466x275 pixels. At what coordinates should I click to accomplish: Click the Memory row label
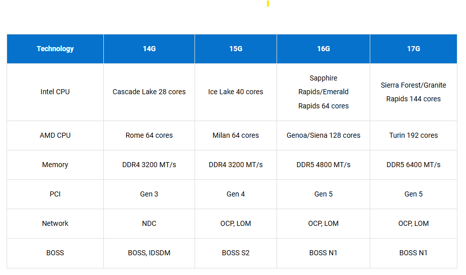pyautogui.click(x=55, y=165)
